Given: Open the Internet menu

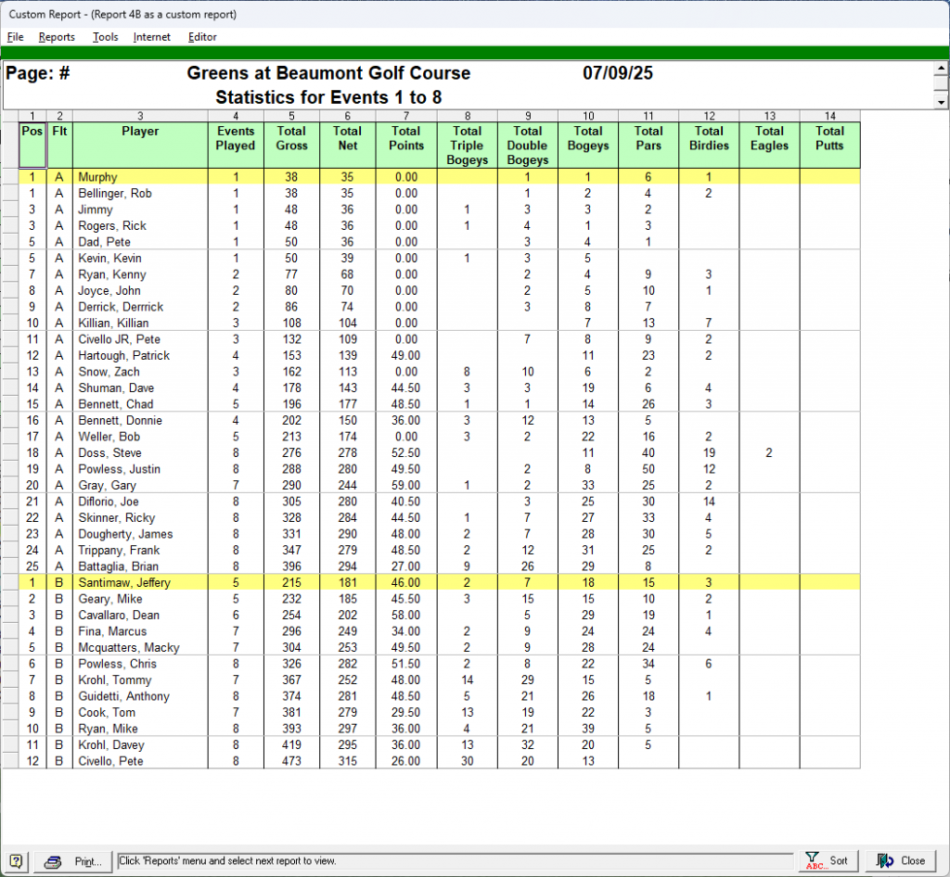Looking at the screenshot, I should point(152,37).
